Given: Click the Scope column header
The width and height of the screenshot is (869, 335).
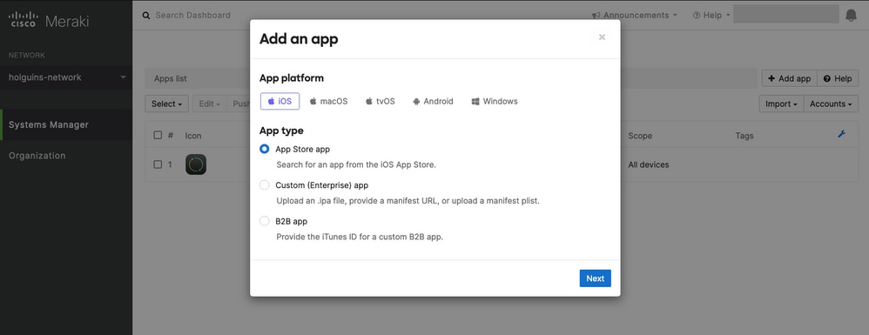Looking at the screenshot, I should coord(640,136).
